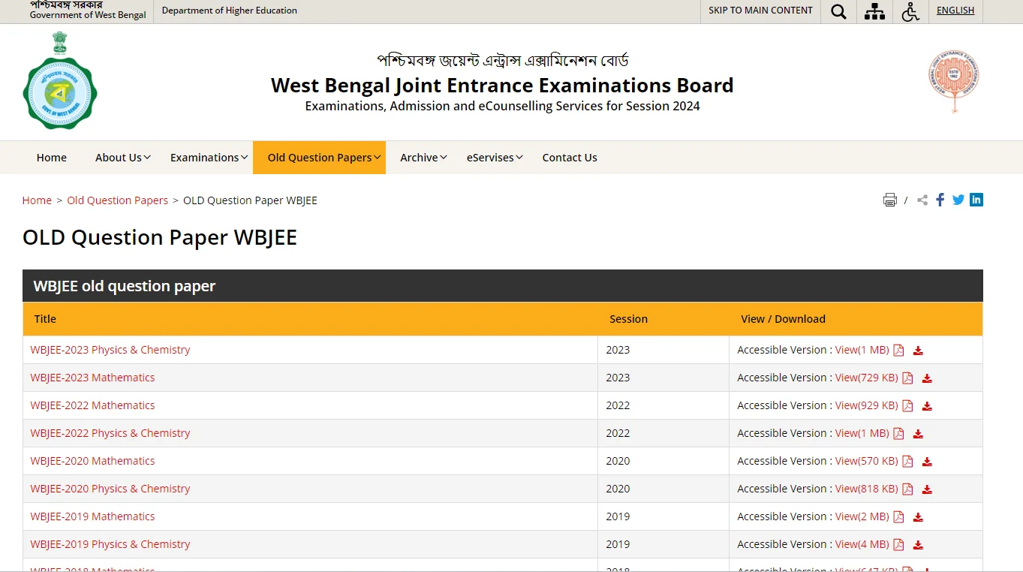Switch language via ENGLISH link
This screenshot has height=572, width=1023.
click(x=955, y=11)
